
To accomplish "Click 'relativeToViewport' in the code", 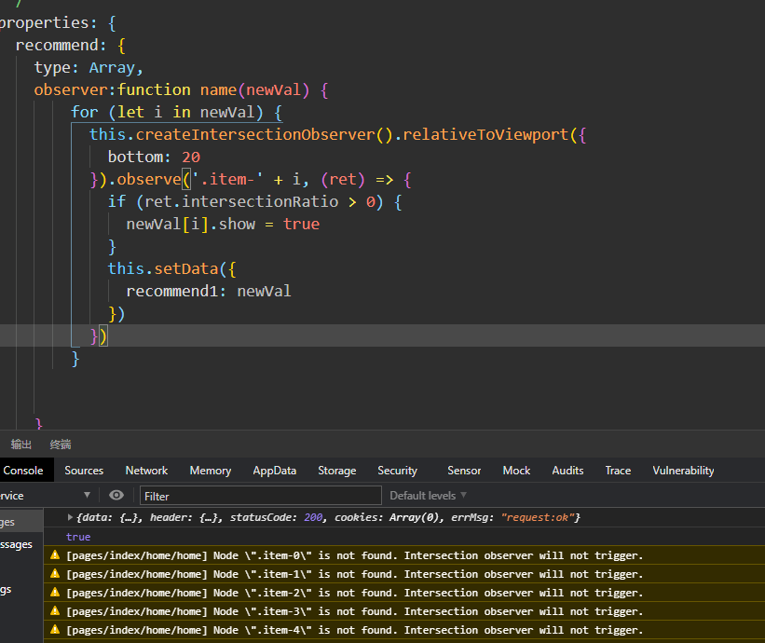I will (485, 134).
